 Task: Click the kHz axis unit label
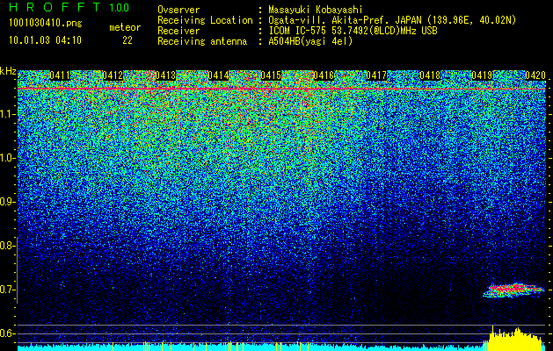click(x=8, y=72)
